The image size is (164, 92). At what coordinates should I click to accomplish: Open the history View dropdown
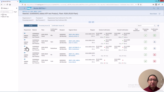coord(15,12)
